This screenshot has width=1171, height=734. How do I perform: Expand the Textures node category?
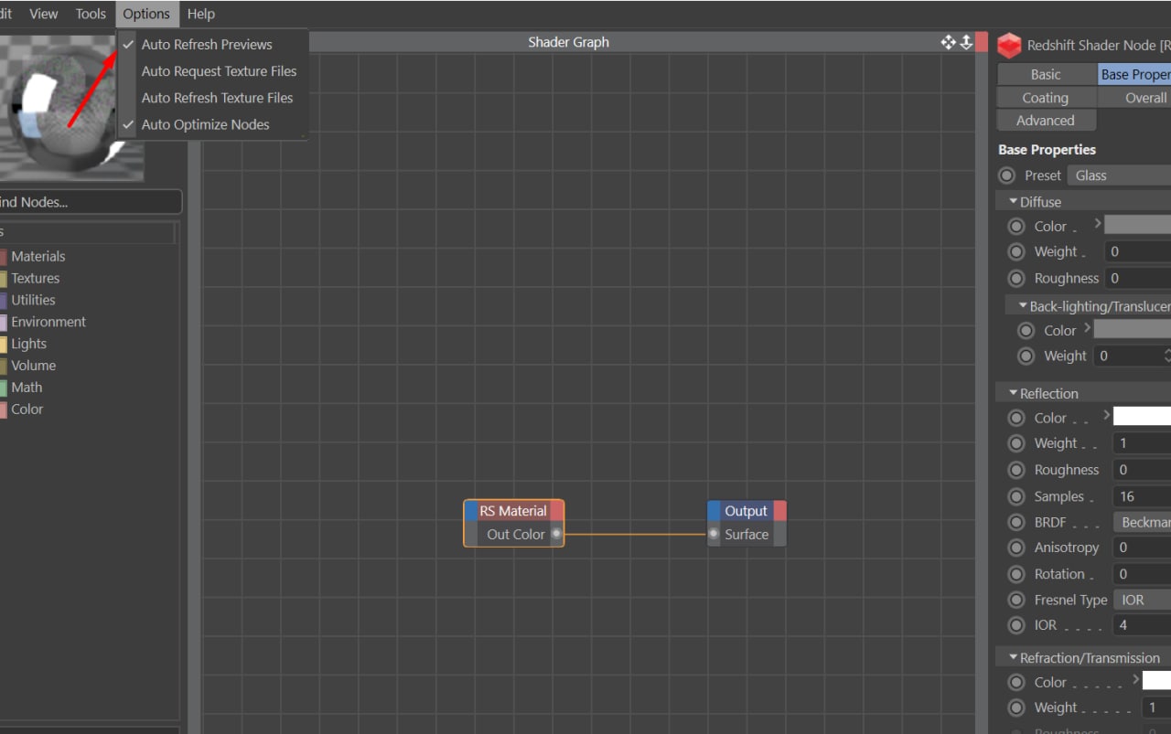35,279
